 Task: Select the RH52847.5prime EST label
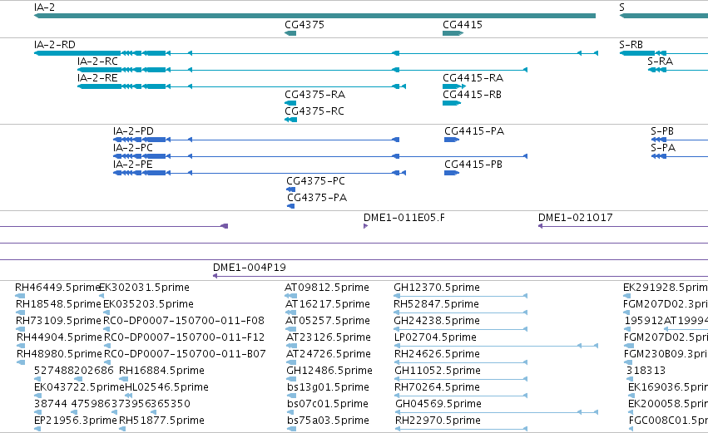point(436,304)
